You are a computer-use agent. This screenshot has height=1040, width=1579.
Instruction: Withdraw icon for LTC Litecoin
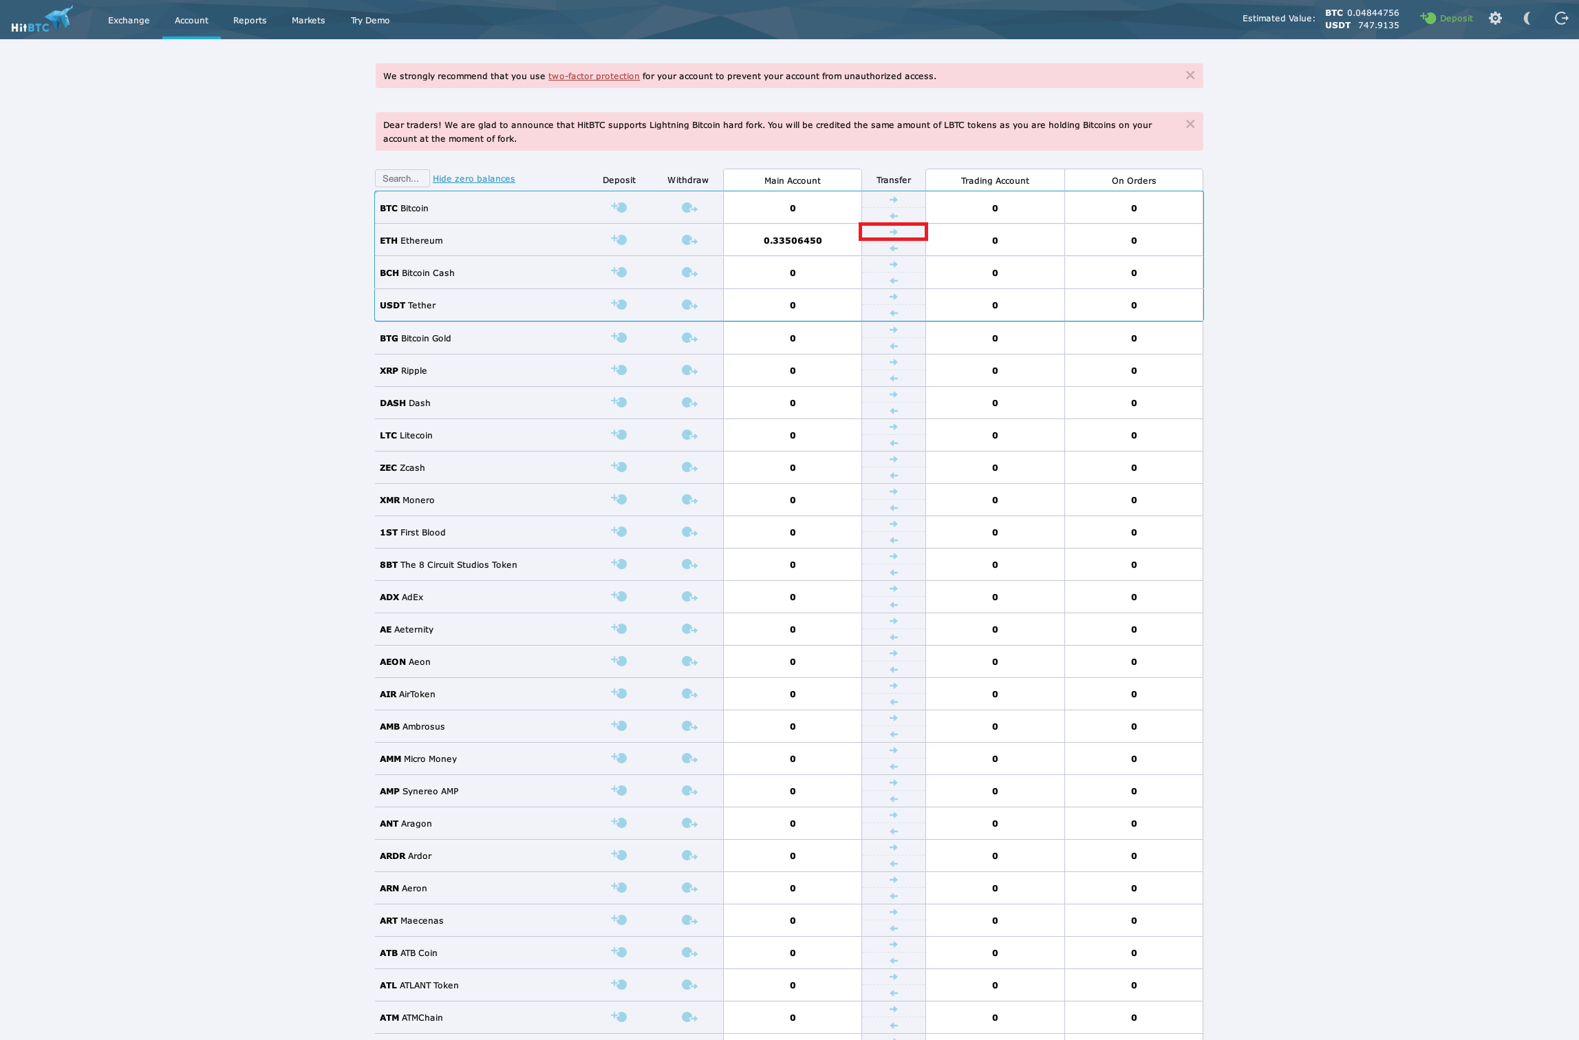click(x=689, y=435)
